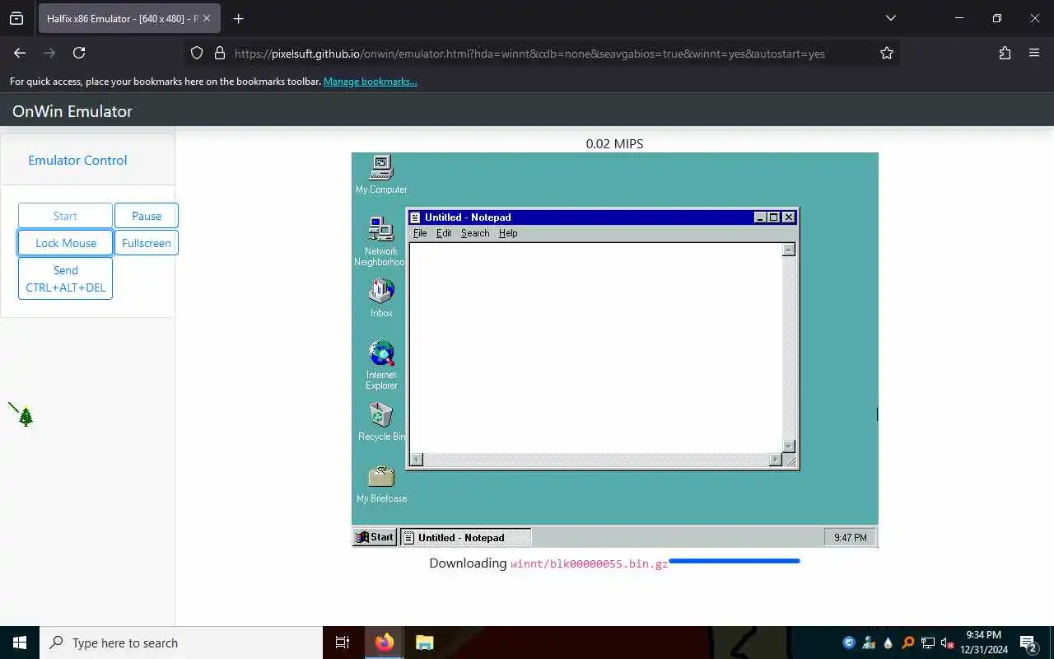Click the OnWin Emulator title
This screenshot has height=659, width=1054.
click(x=72, y=111)
